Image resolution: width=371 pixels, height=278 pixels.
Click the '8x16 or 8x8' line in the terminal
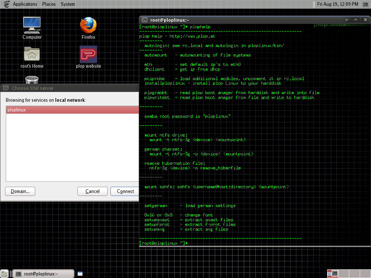click(x=178, y=215)
